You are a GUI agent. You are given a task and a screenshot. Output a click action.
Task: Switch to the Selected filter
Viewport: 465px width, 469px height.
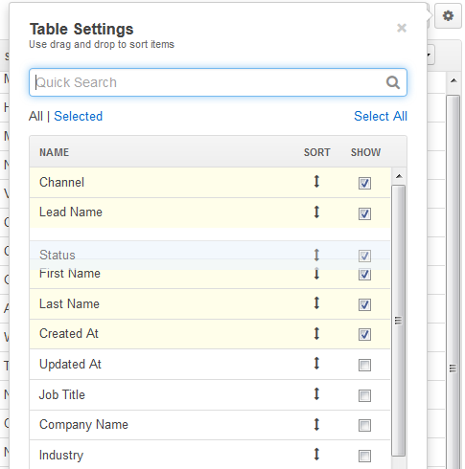[x=79, y=116]
